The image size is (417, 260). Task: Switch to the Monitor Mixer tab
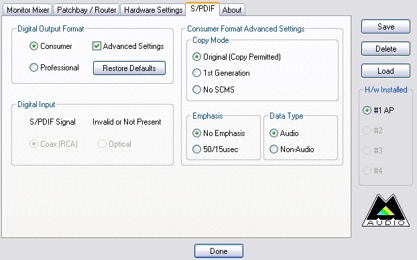click(27, 10)
